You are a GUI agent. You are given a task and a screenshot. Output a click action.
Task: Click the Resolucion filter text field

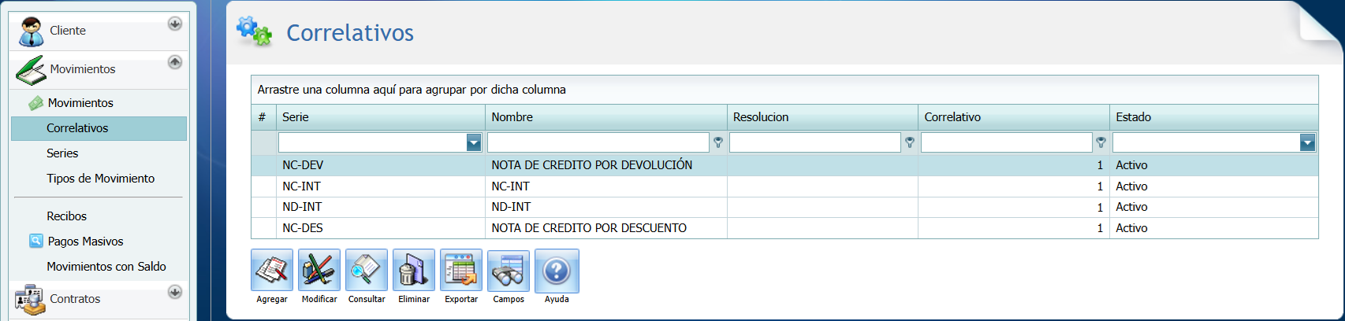coord(815,142)
